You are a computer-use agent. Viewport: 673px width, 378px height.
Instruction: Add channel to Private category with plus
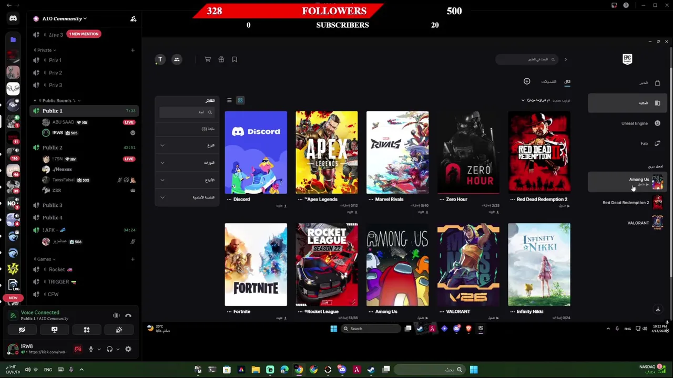132,50
